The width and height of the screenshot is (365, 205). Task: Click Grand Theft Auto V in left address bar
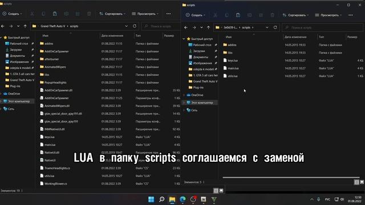(53, 26)
